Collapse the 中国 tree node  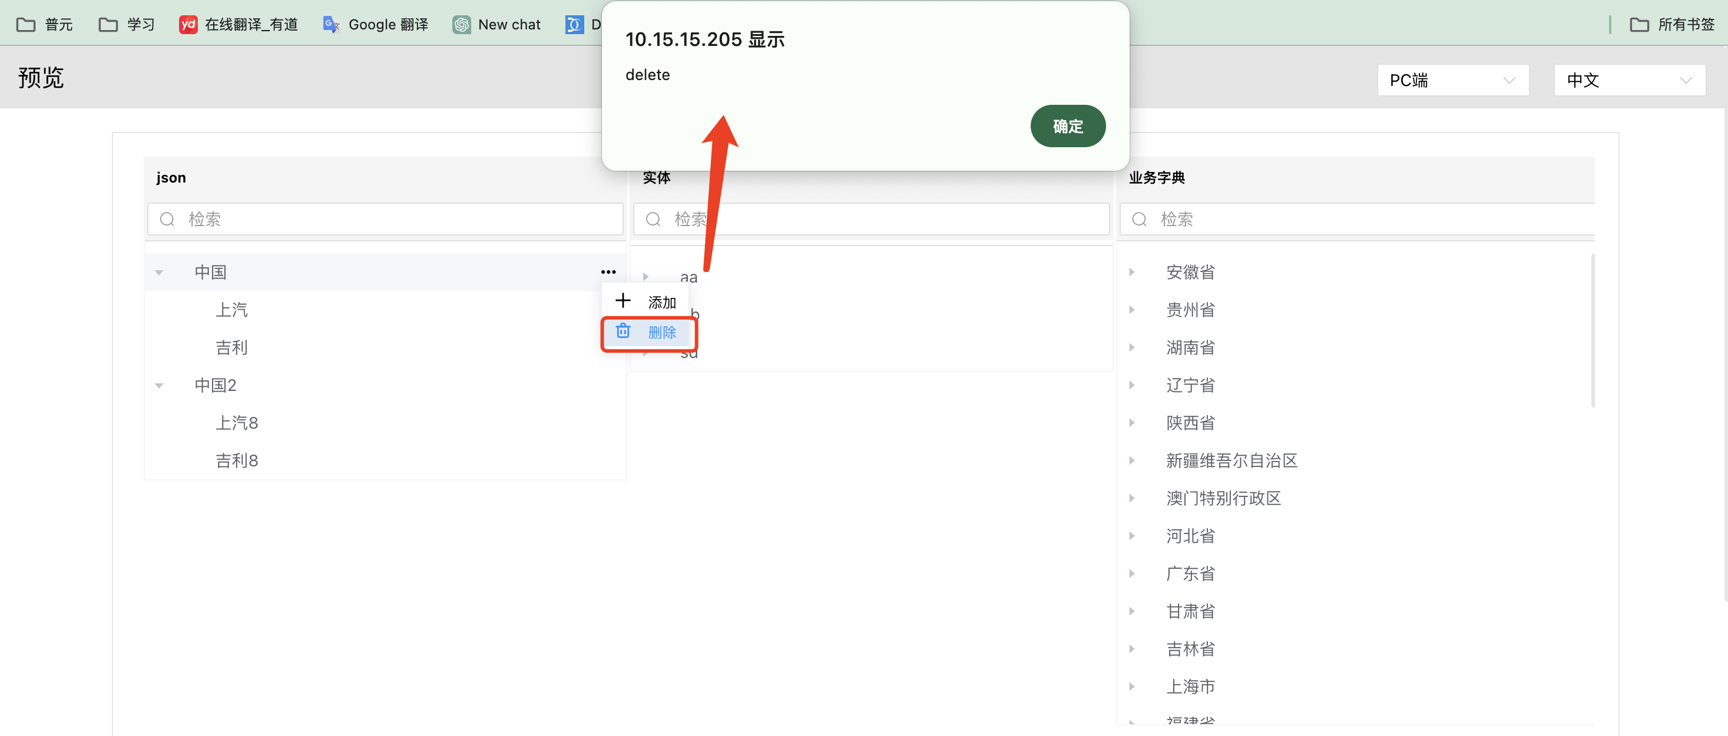159,273
